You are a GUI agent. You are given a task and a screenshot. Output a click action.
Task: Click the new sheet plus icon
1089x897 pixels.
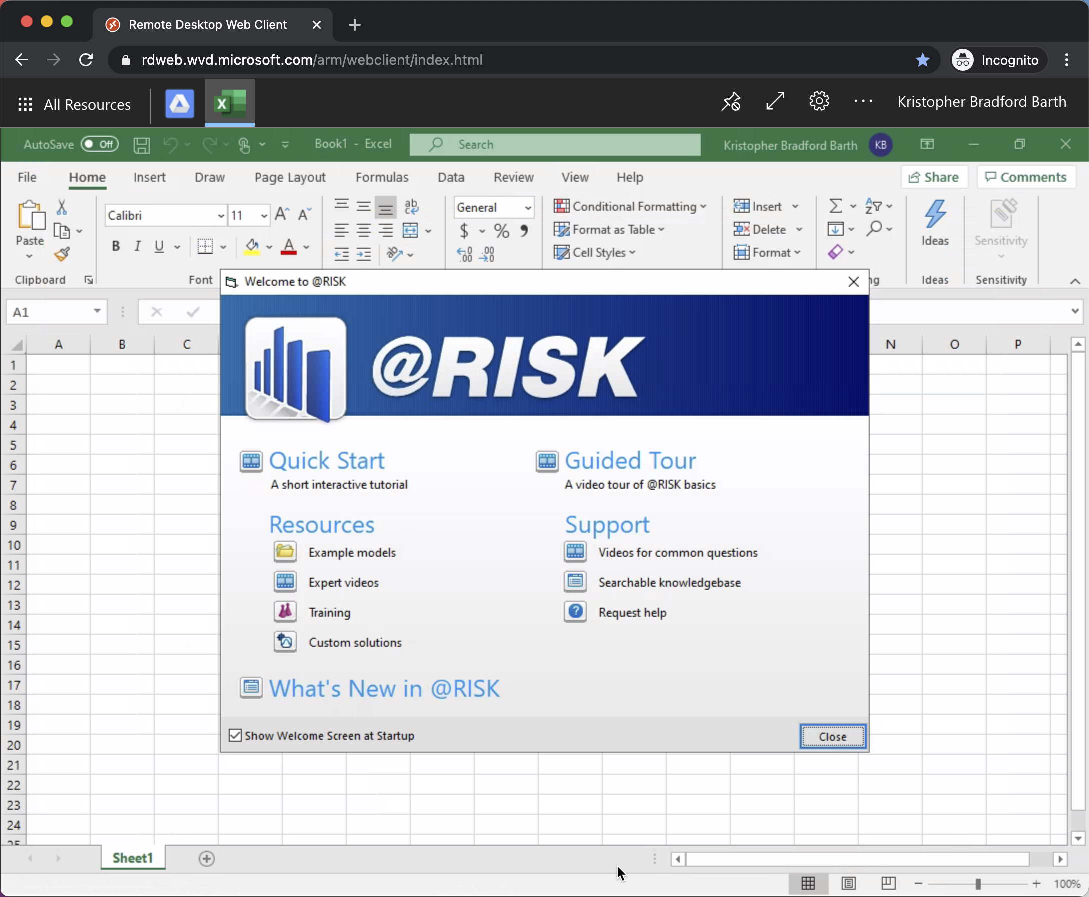[x=206, y=859]
